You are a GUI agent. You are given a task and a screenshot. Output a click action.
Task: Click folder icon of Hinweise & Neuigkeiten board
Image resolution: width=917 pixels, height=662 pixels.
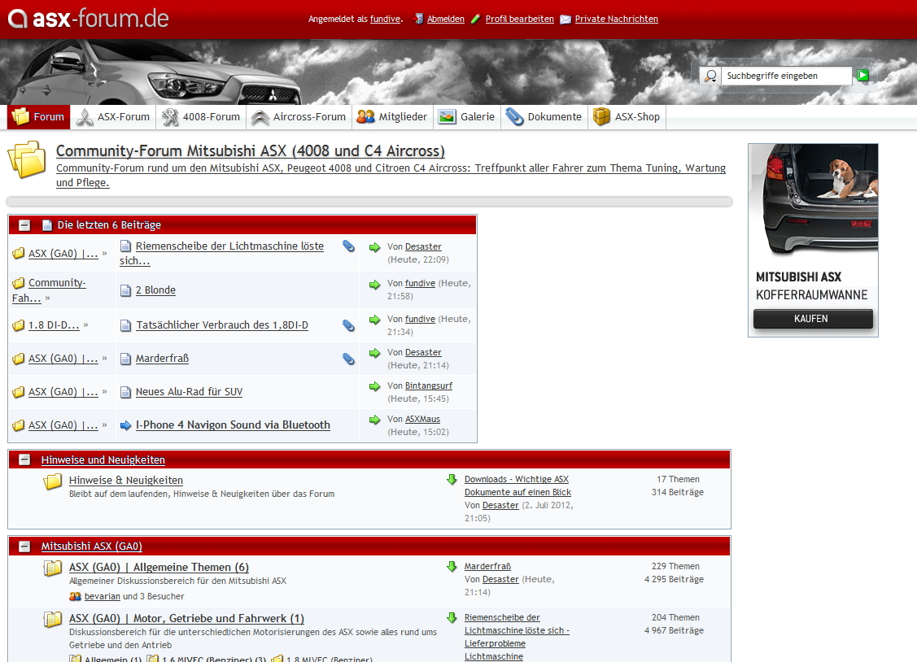coord(53,481)
